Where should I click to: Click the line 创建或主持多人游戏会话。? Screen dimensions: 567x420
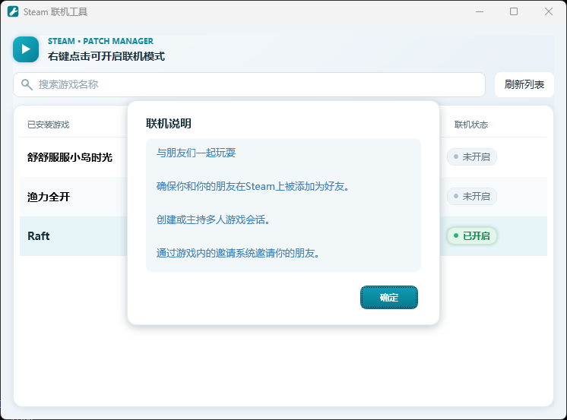click(214, 219)
